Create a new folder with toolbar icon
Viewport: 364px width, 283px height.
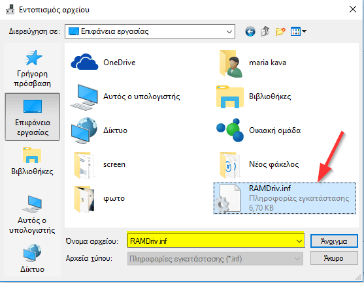(x=280, y=31)
